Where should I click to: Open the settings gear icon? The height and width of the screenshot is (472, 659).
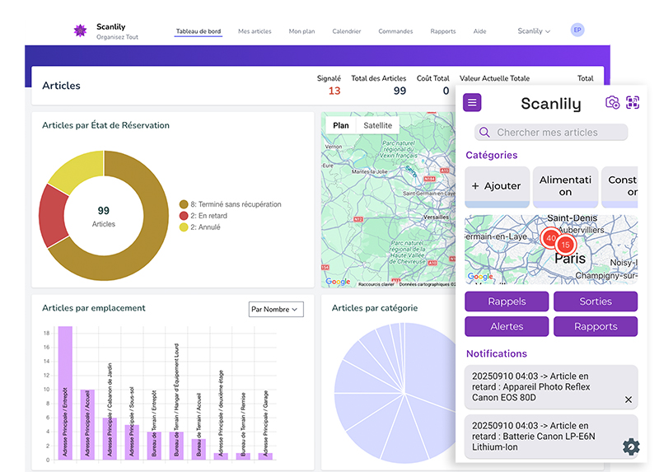(631, 446)
